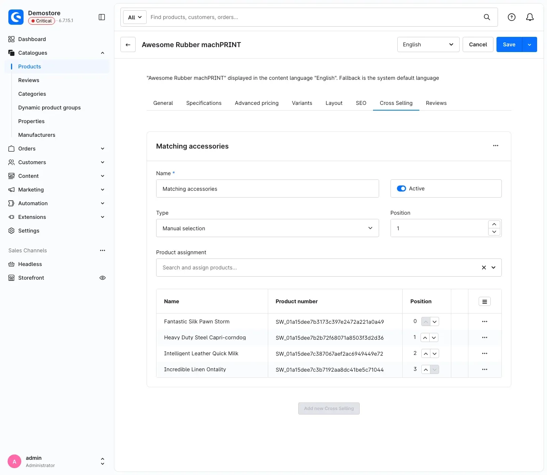Open the All search filter dropdown

(135, 17)
